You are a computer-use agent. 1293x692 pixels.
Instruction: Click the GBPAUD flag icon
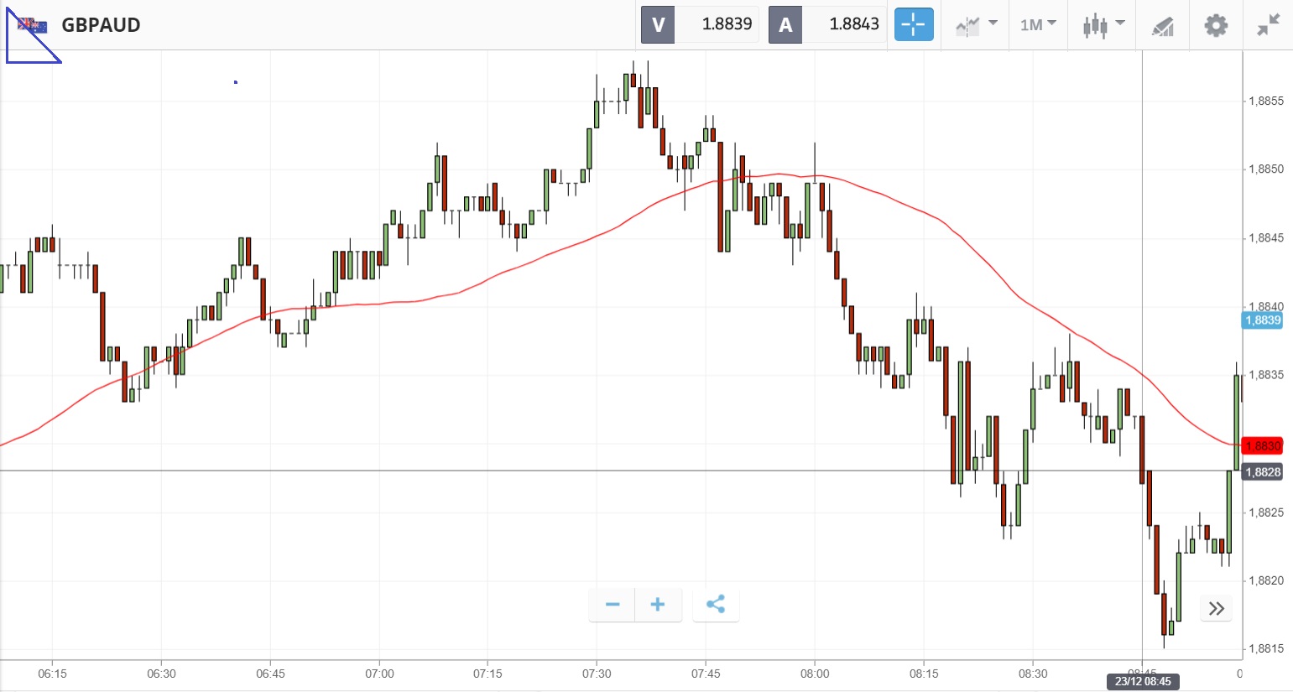coord(33,25)
